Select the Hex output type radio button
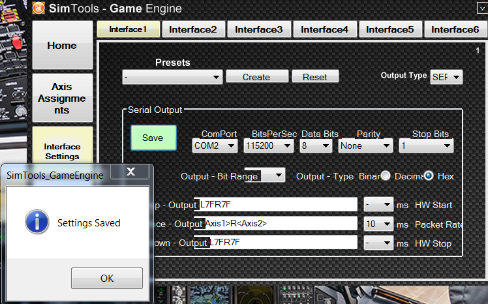 coord(429,175)
